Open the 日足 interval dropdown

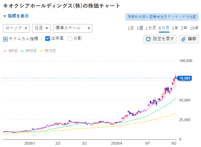click(x=41, y=28)
